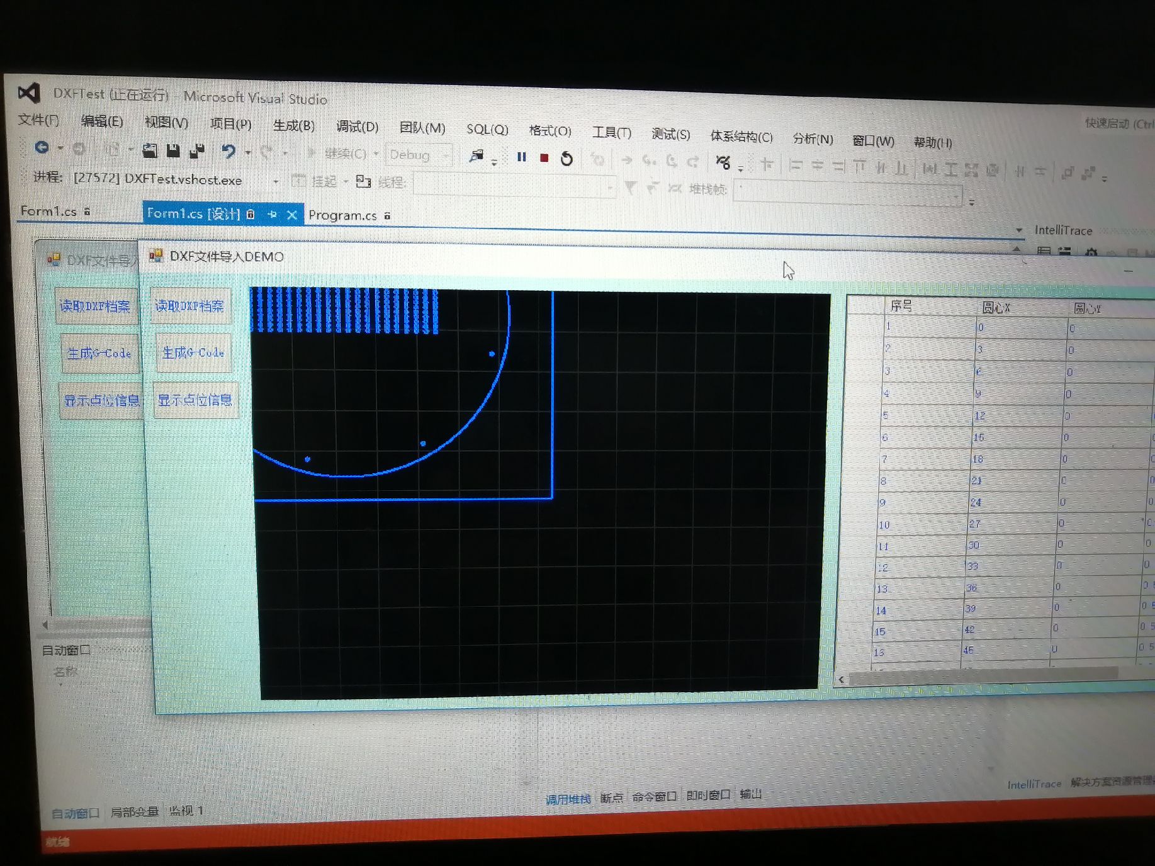1155x866 pixels.
Task: Select the 断点 bottom tab
Action: click(611, 797)
